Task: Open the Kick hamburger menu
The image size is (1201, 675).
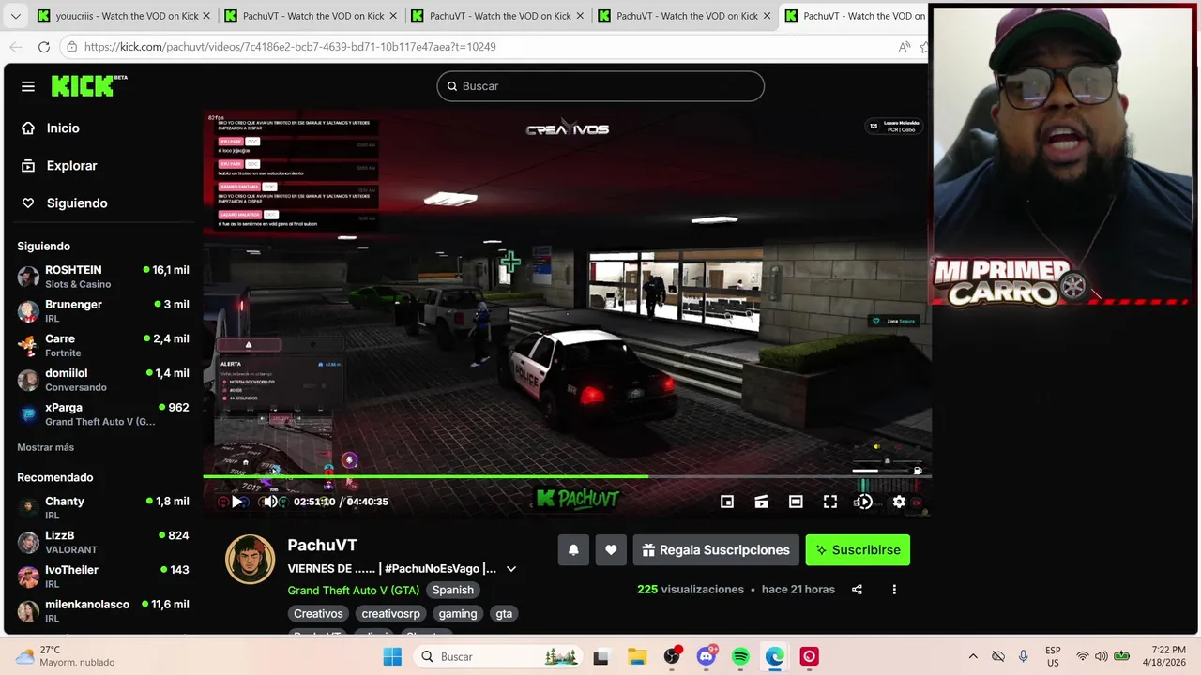Action: (28, 86)
